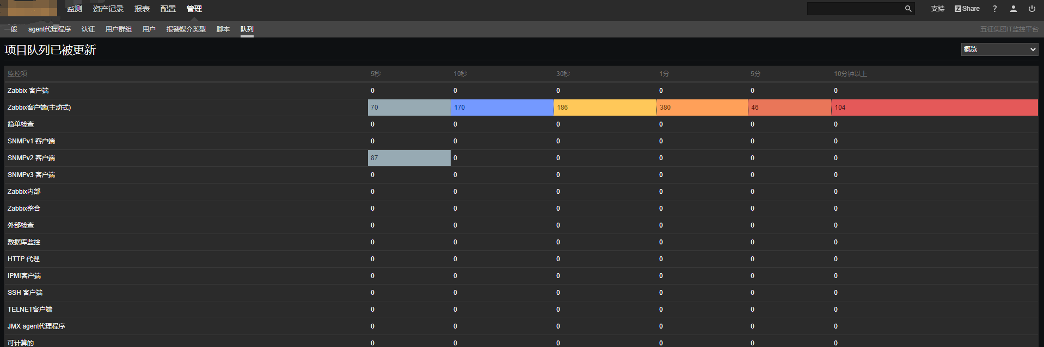Screen dimensions: 1044x347
Task: Click the 支持 support link
Action: click(x=937, y=9)
